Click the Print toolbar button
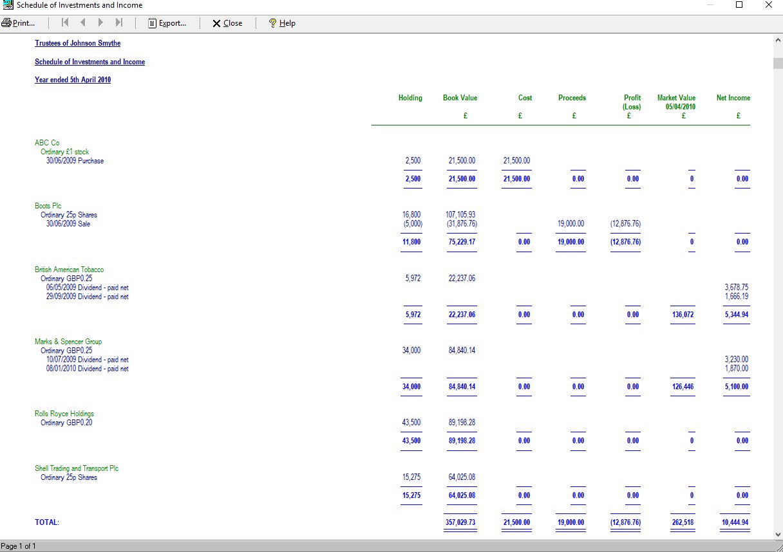The width and height of the screenshot is (783, 552). tap(18, 23)
